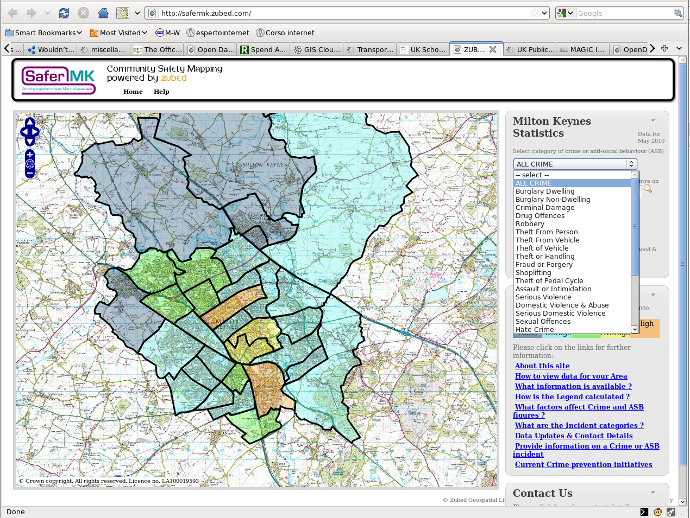Open the About this site link

coord(542,366)
